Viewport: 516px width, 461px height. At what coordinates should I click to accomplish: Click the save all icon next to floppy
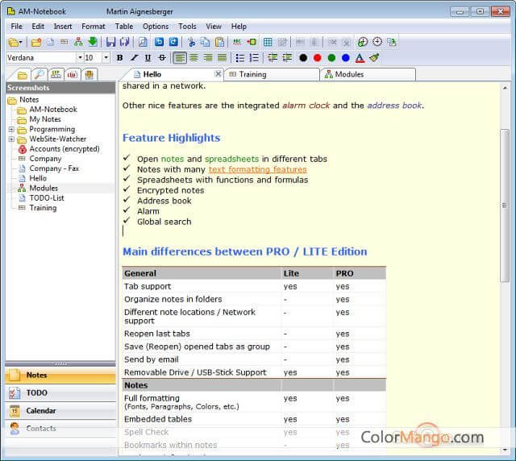point(125,42)
